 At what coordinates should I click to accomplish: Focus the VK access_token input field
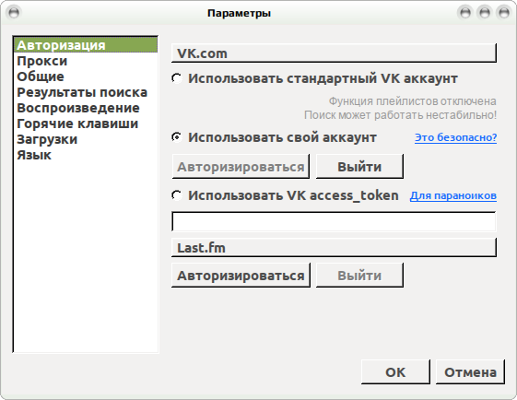334,221
